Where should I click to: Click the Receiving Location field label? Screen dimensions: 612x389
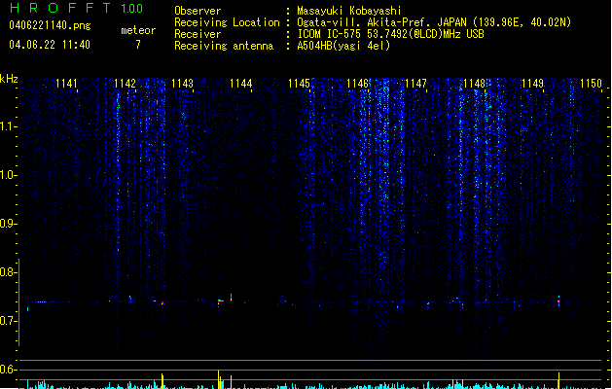tap(227, 22)
